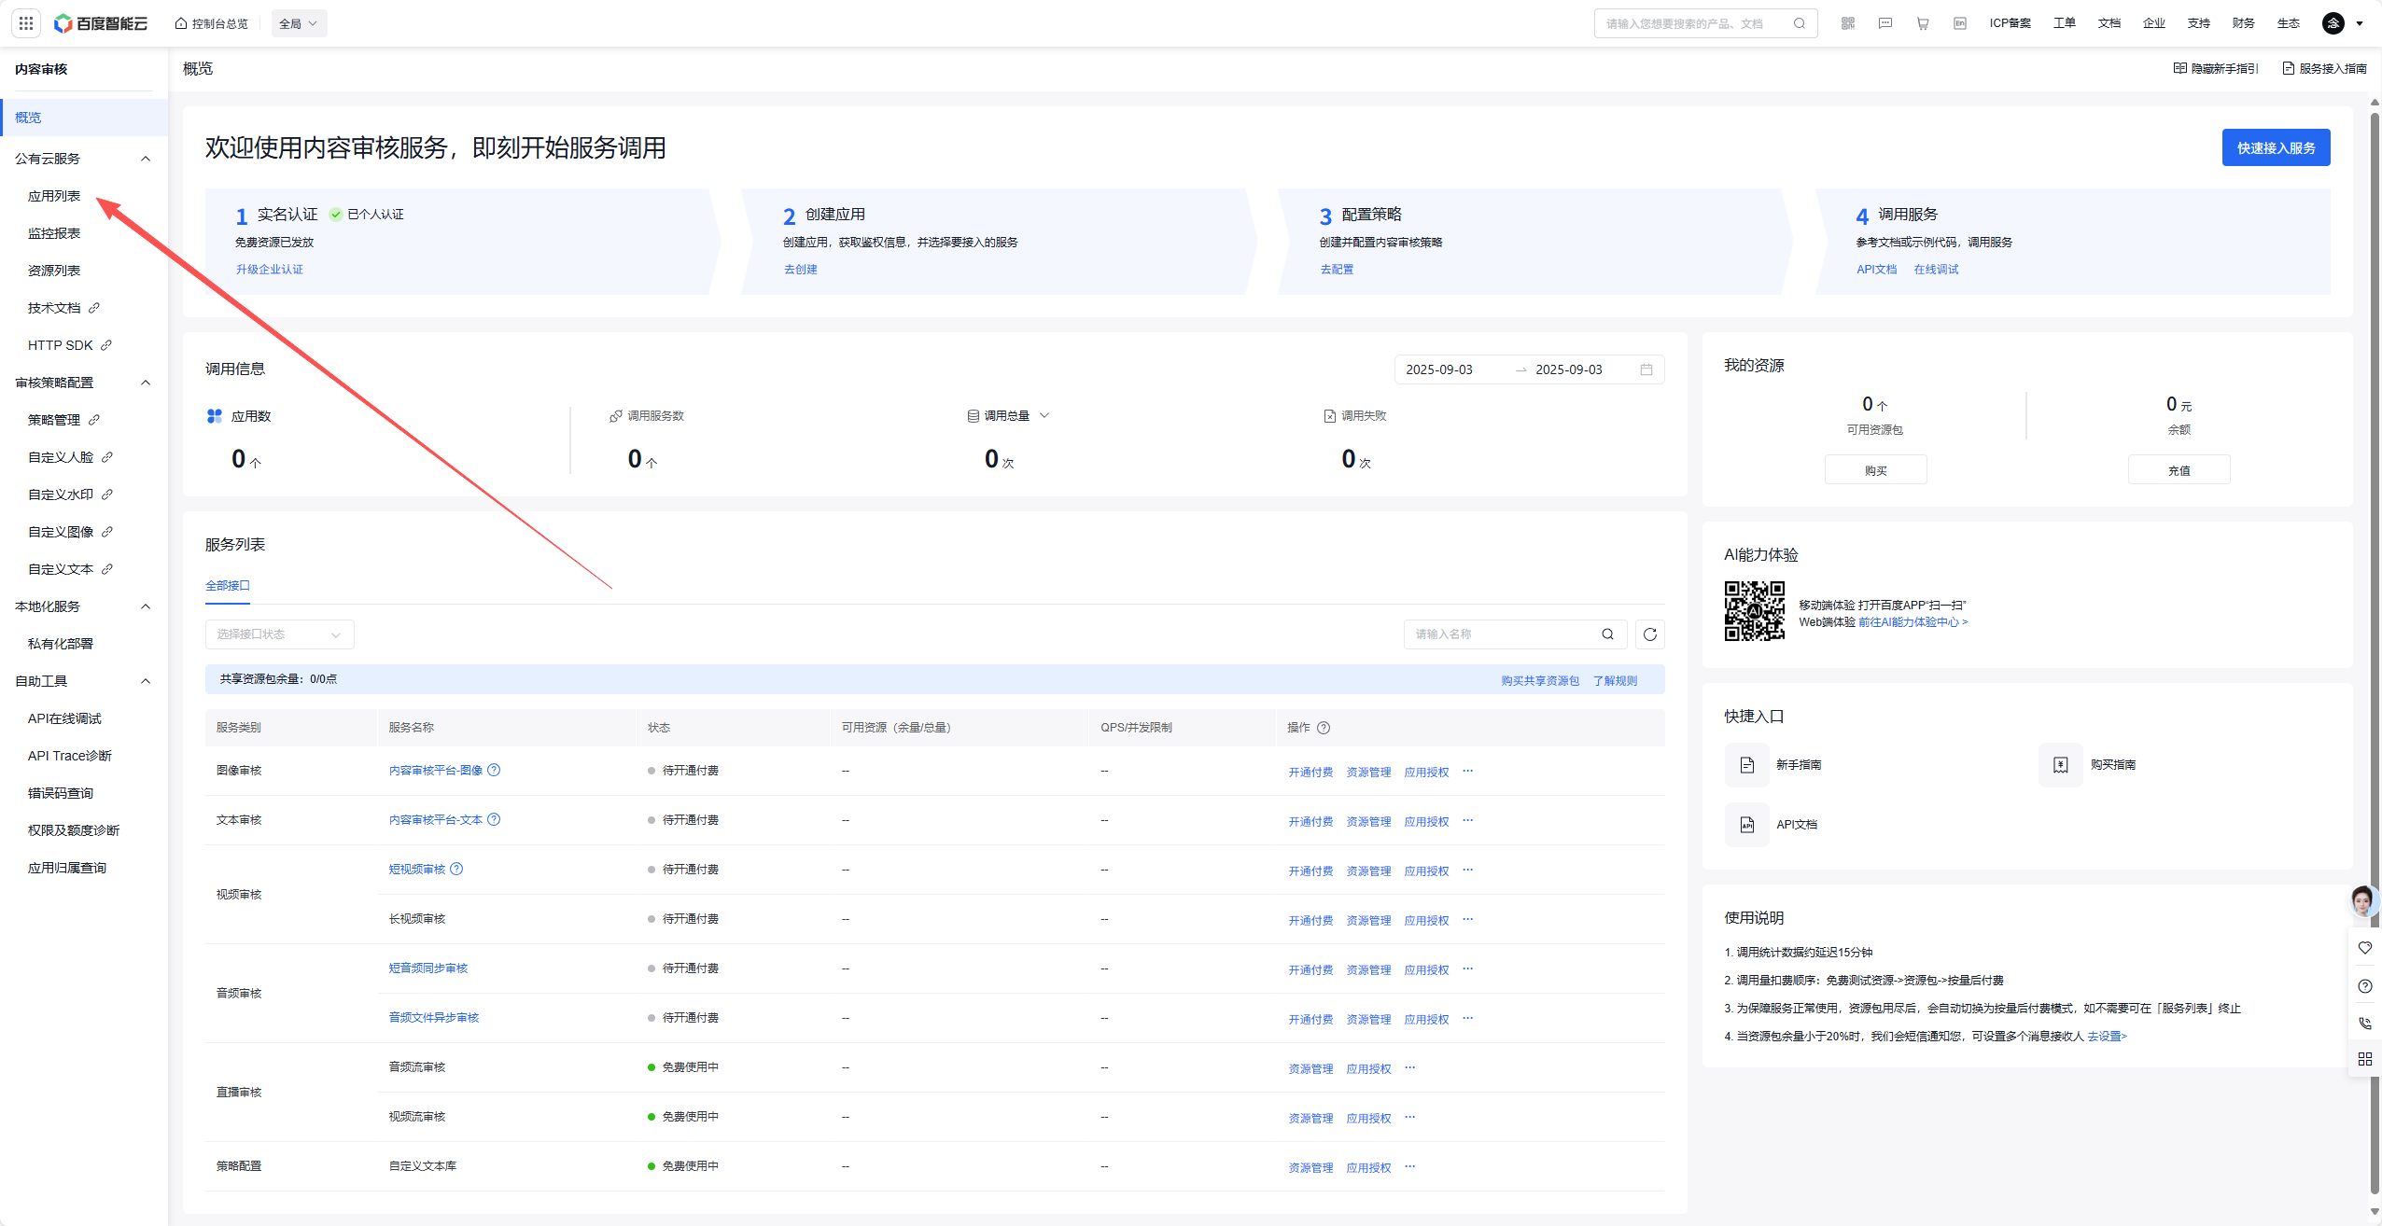The width and height of the screenshot is (2382, 1226).
Task: Click the phone support floating icon
Action: click(2364, 1023)
